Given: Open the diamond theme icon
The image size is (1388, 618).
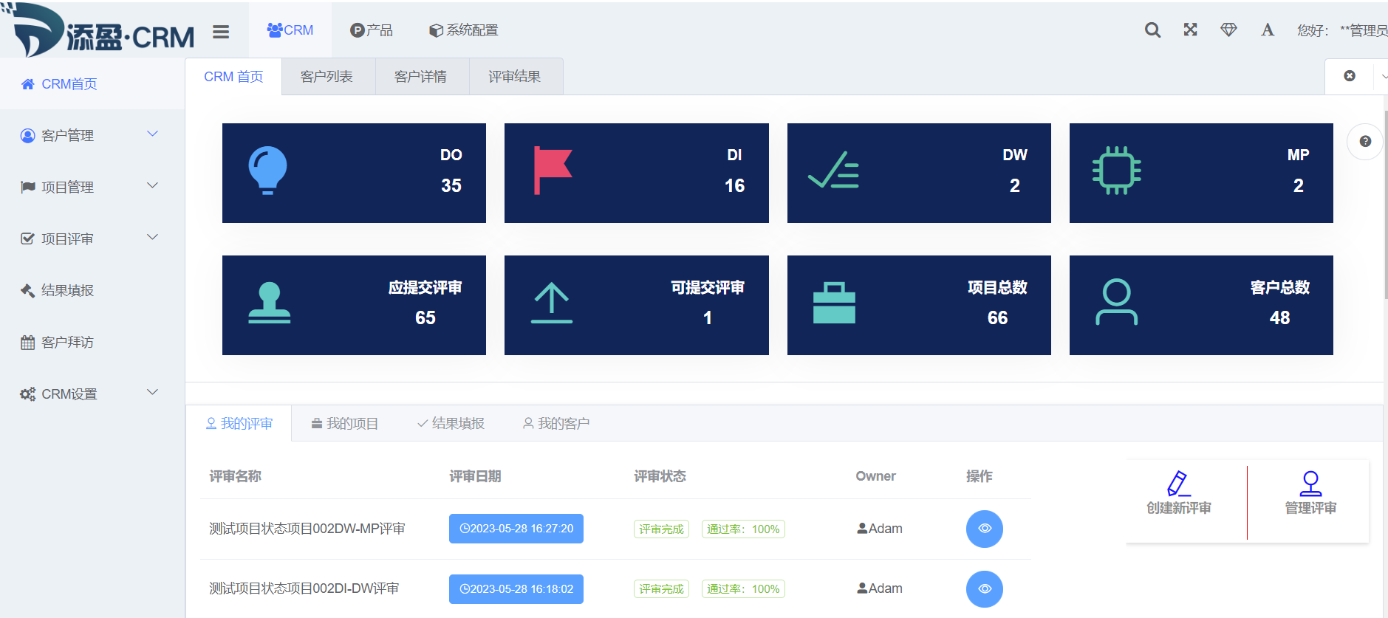Looking at the screenshot, I should (x=1228, y=30).
